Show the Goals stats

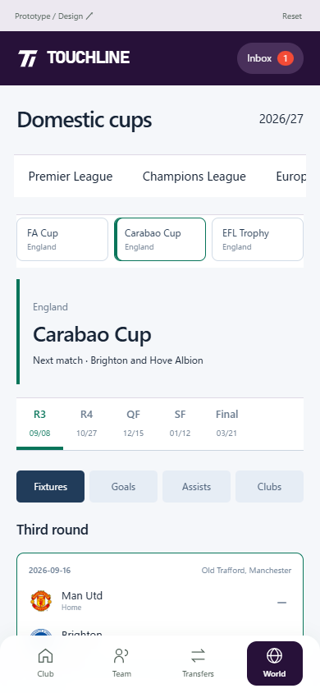[123, 487]
